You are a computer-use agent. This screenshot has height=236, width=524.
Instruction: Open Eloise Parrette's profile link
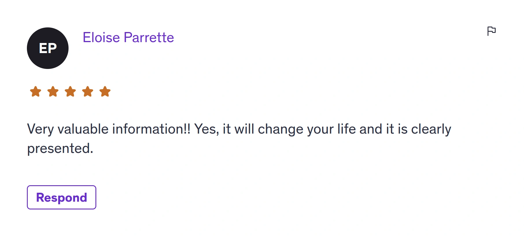128,38
